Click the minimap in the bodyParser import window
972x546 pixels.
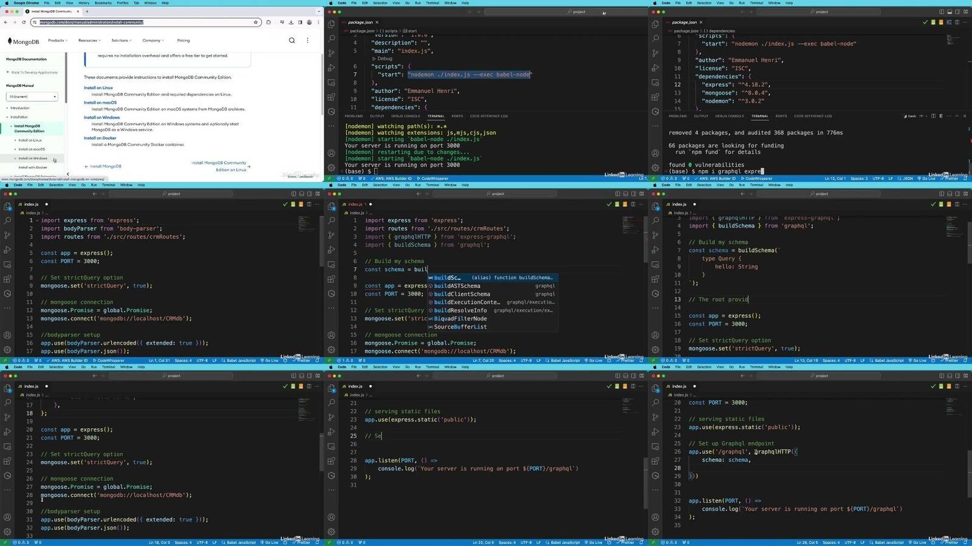pos(307,223)
